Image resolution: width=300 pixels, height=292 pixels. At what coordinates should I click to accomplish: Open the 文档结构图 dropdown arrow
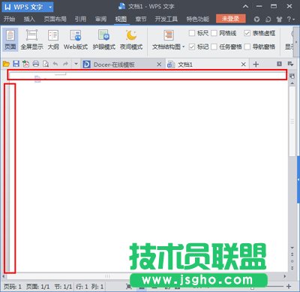184,47
